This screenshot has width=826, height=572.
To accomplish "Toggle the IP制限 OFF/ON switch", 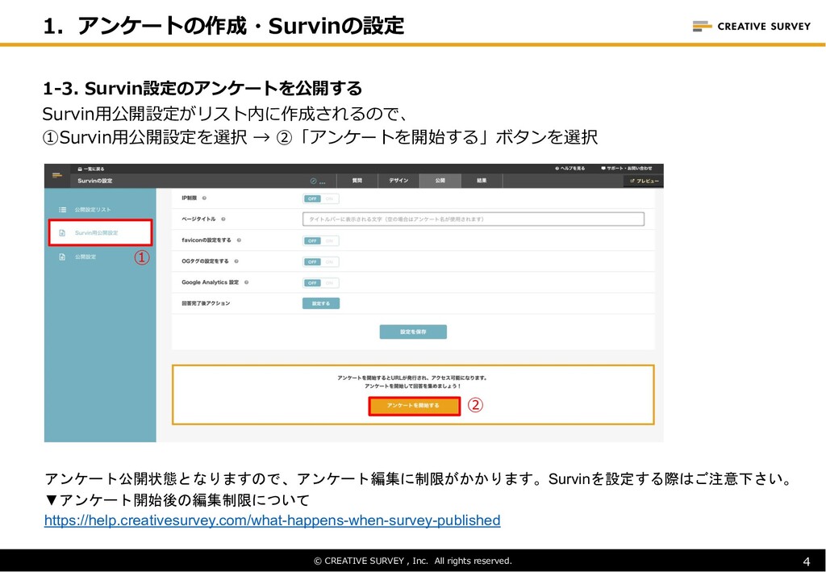I will pyautogui.click(x=321, y=198).
